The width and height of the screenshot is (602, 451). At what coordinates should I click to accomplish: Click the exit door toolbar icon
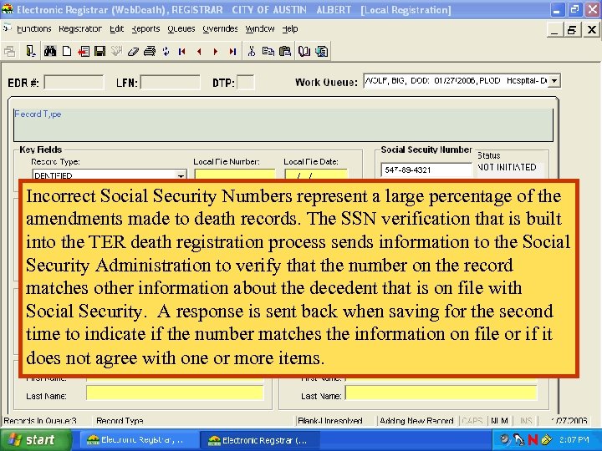point(31,51)
